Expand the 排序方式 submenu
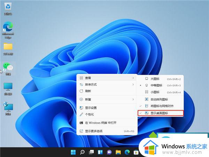 tap(107, 84)
